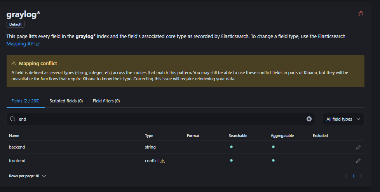Delete the graylog* index pattern via trash icon
The height and width of the screenshot is (192, 380).
click(x=361, y=14)
